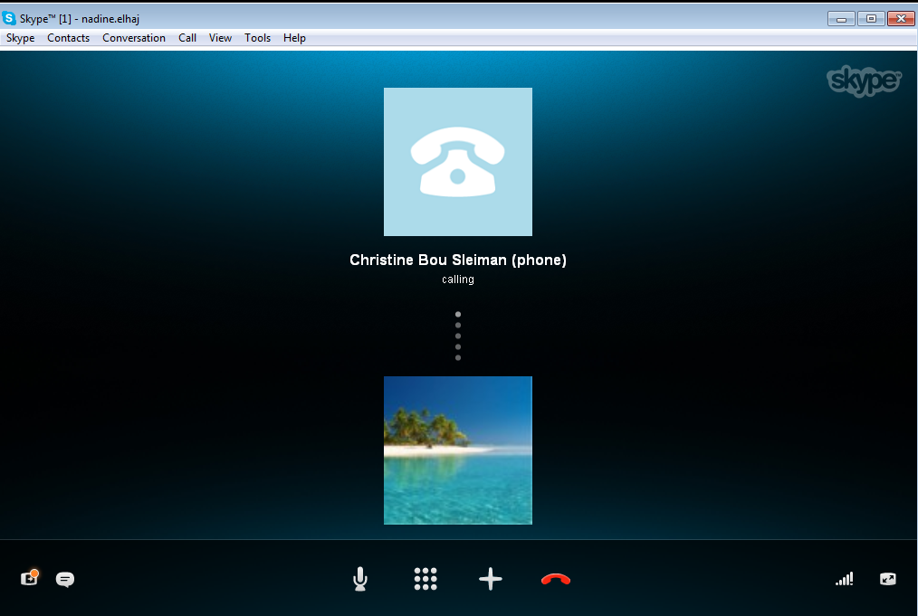Open the Conversation menu
918x616 pixels.
(133, 38)
